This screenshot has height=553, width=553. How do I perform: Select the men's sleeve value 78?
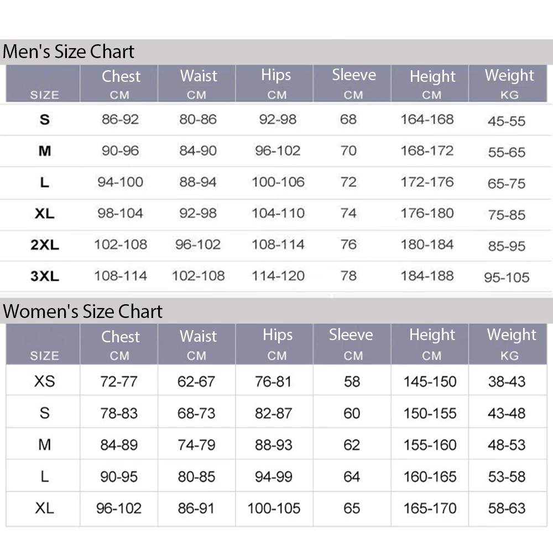[348, 276]
